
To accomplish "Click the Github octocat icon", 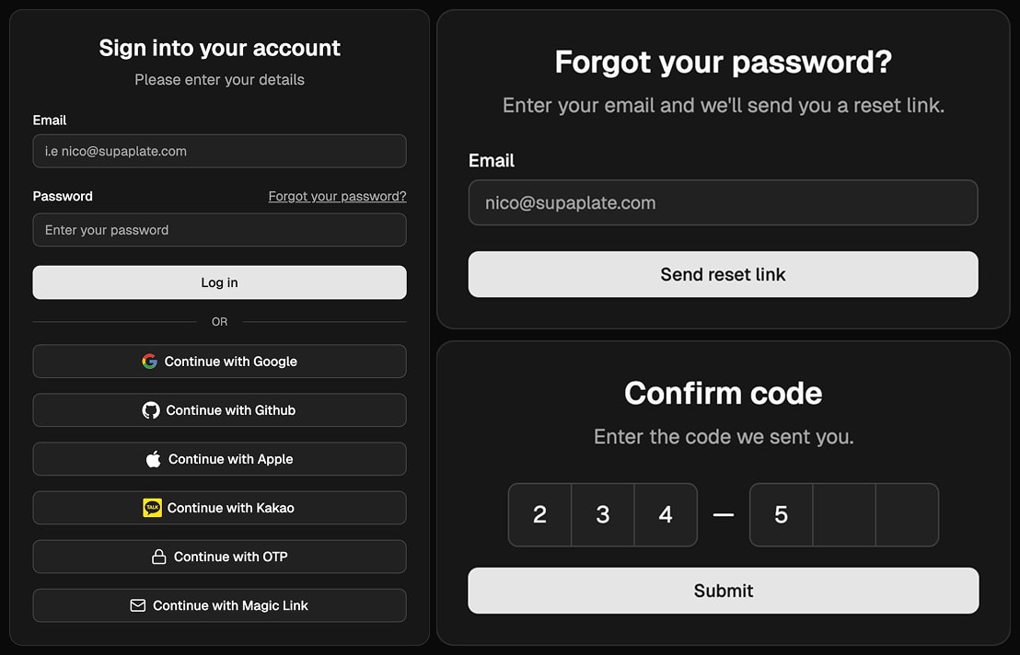I will pos(151,410).
